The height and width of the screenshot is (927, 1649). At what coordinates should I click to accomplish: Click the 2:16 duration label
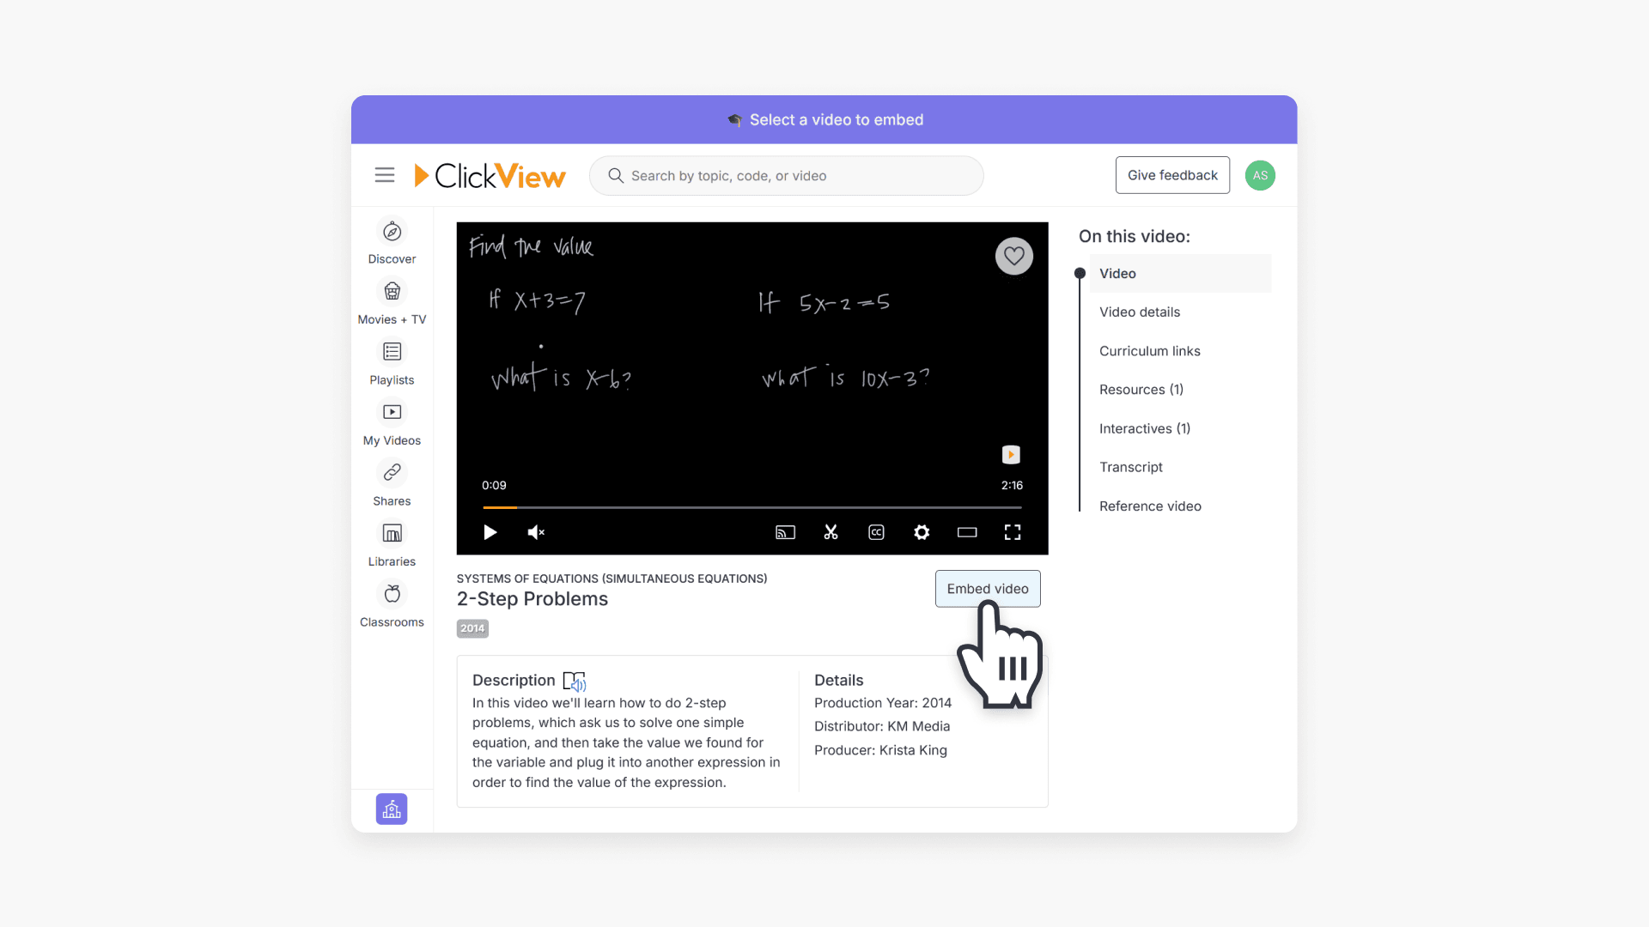1012,485
